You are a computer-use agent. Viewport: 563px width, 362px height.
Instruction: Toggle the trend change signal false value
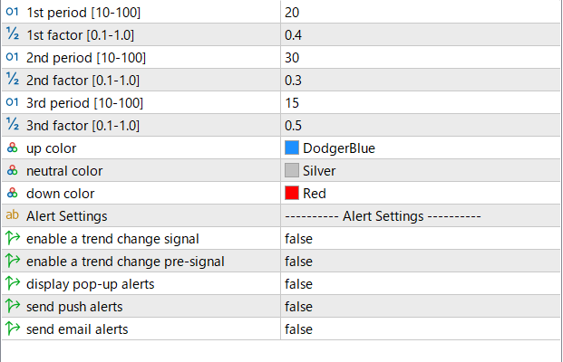421,238
